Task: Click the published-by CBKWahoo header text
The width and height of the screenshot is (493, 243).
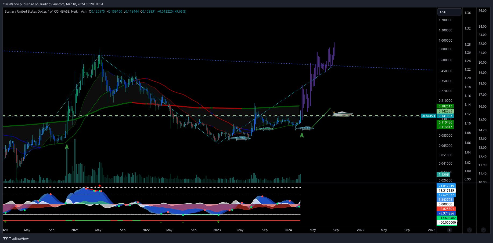Action: 53,4
